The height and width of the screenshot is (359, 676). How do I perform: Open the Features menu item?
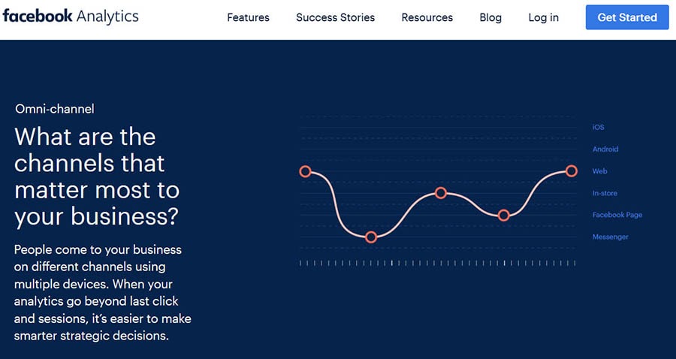(x=248, y=18)
